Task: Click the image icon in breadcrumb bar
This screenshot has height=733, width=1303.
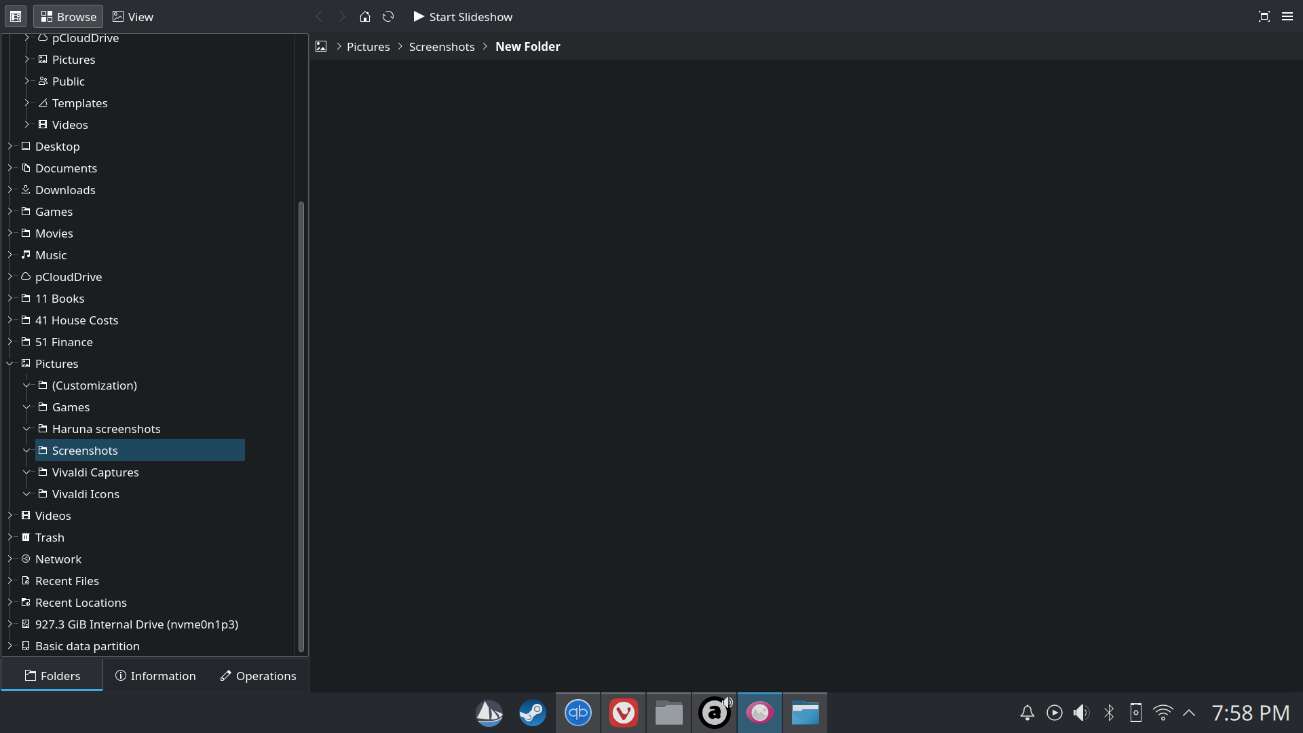Action: [321, 46]
